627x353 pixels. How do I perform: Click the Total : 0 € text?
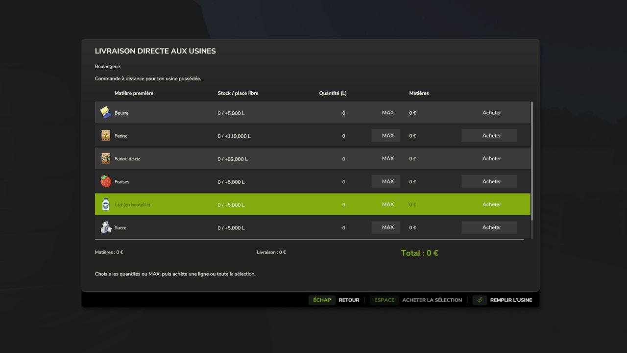pos(420,253)
